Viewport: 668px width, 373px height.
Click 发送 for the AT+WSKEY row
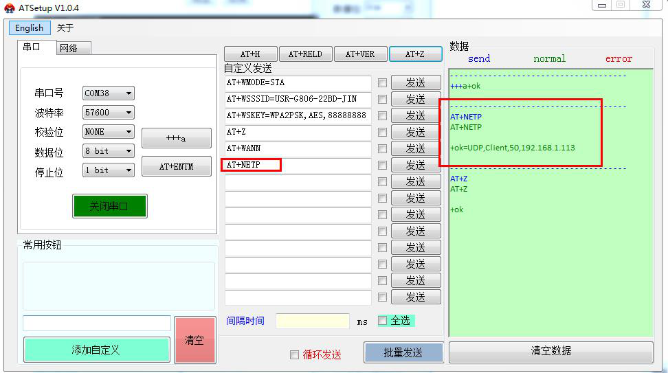416,116
